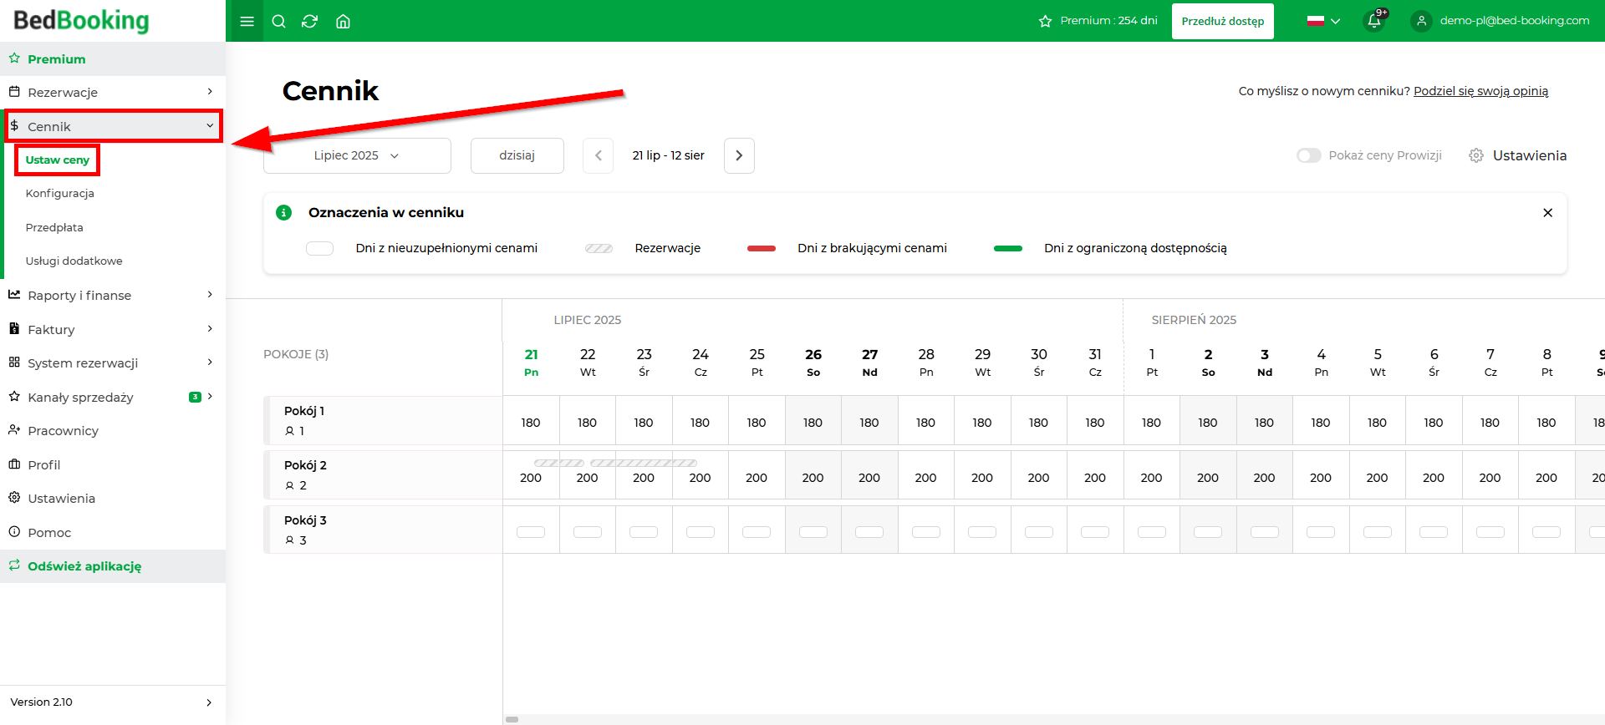Screen dimensions: 1605x725
Task: Click demo-pl@bed-booking.com account email
Action: (x=1515, y=21)
